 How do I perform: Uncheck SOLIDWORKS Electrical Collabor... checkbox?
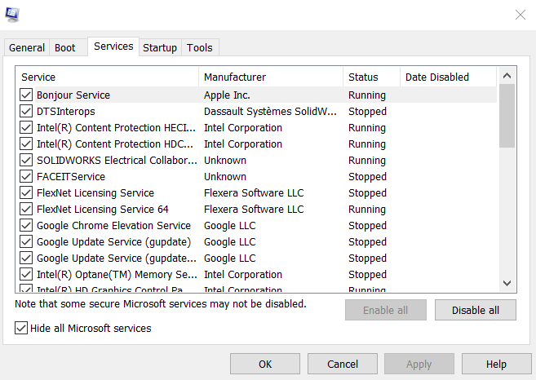click(x=26, y=161)
